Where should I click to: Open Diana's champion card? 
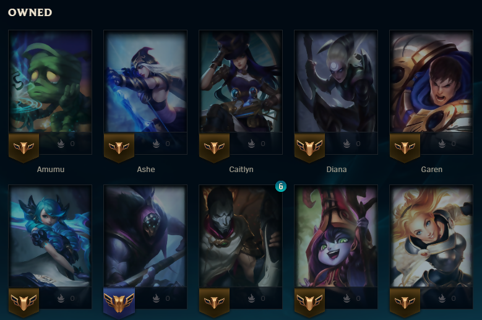336,82
